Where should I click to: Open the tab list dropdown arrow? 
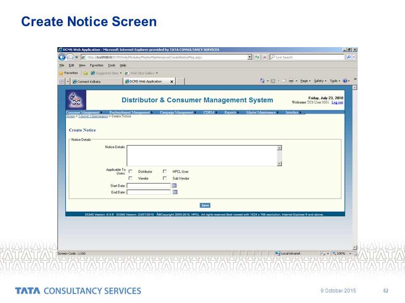click(x=68, y=81)
